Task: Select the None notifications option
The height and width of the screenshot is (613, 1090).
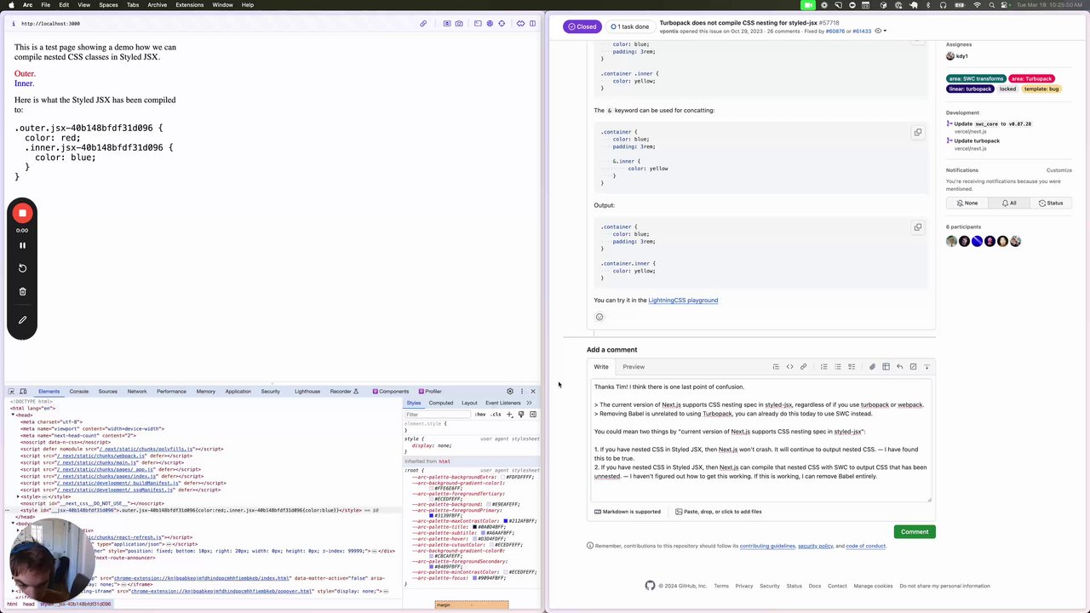Action: pyautogui.click(x=967, y=203)
